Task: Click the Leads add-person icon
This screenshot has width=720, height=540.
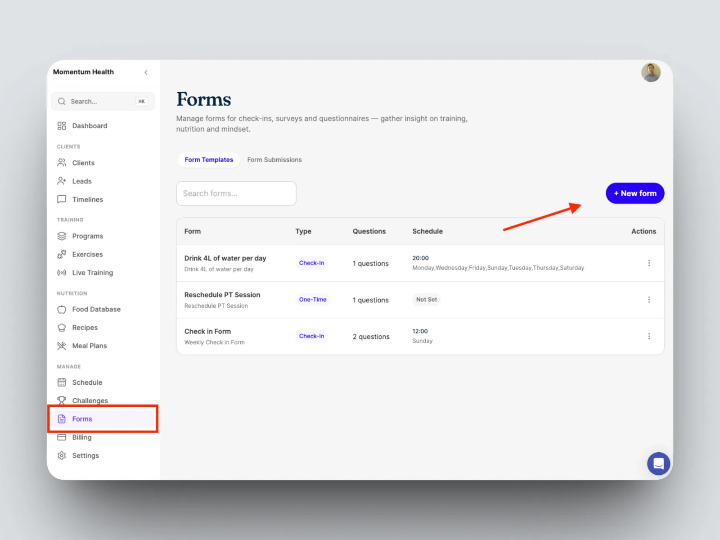Action: click(x=62, y=181)
